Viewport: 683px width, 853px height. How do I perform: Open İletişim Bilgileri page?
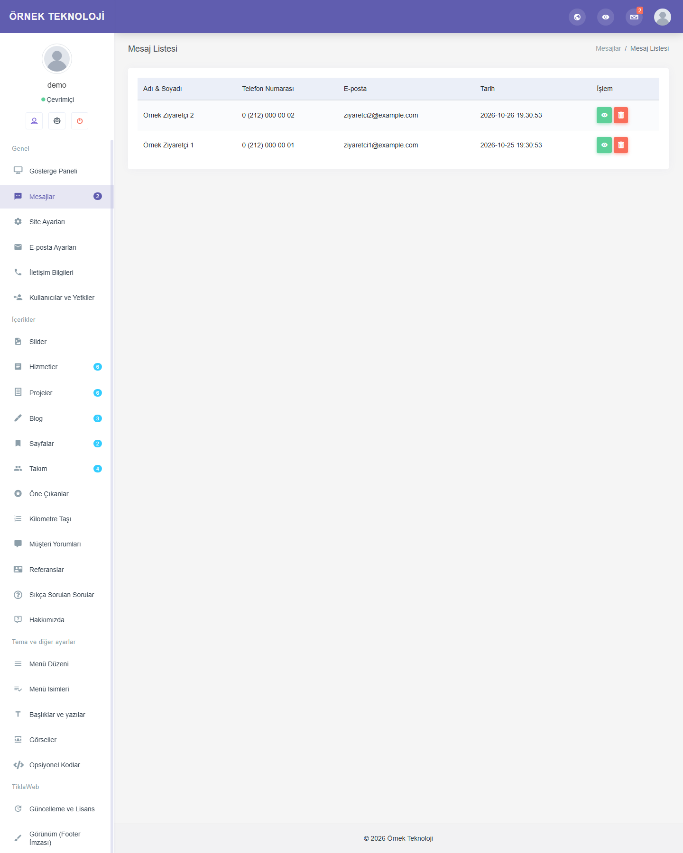57,272
